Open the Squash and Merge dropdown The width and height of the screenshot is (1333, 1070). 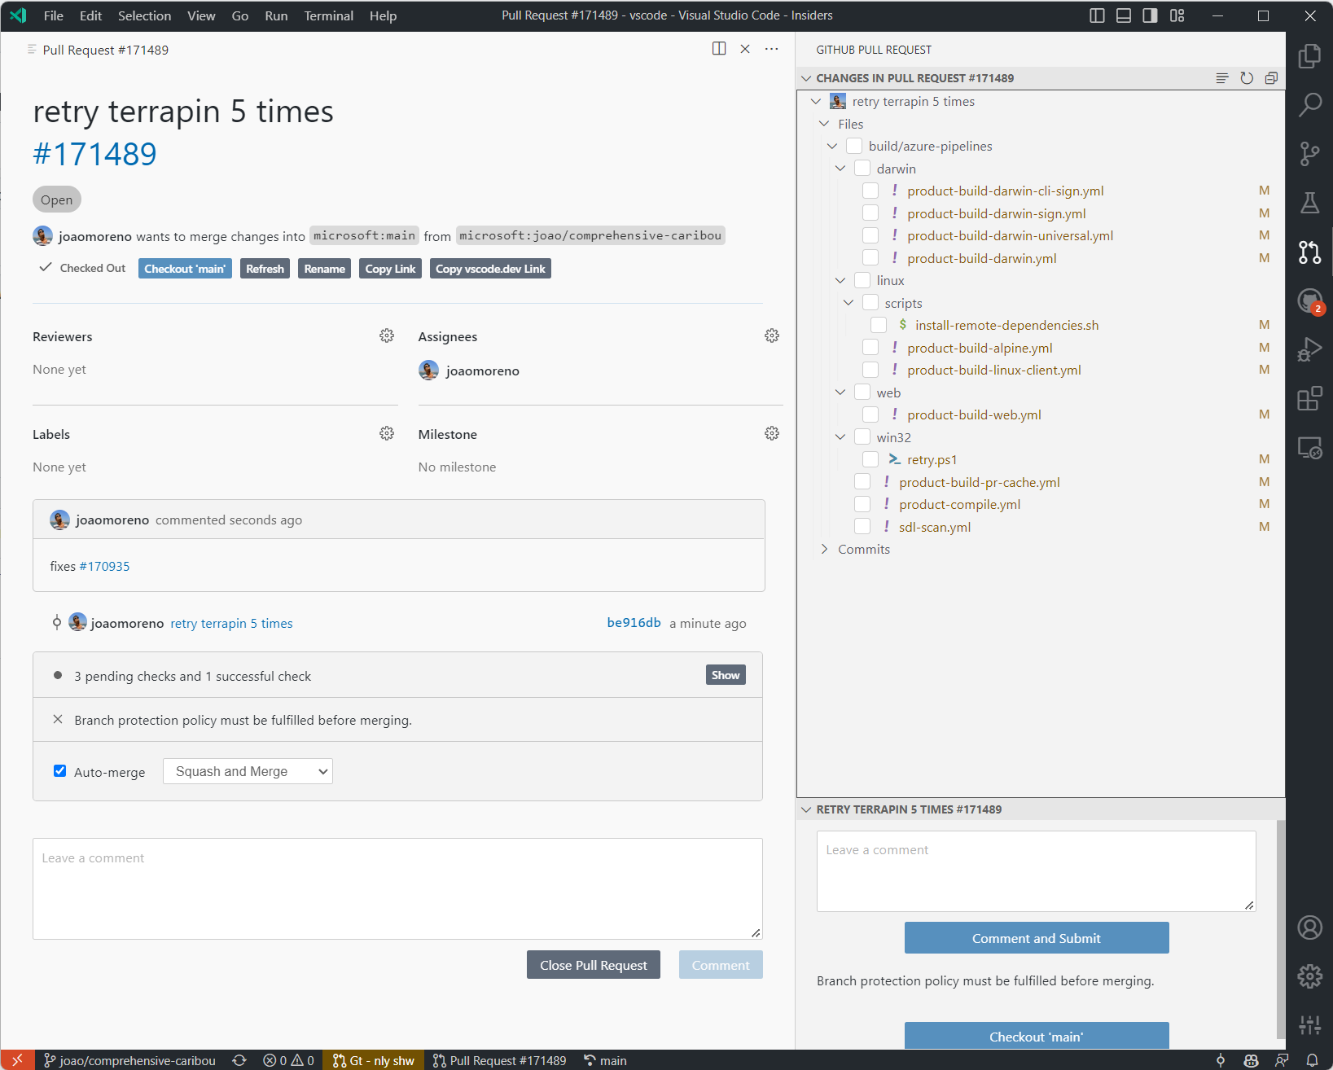pos(248,770)
